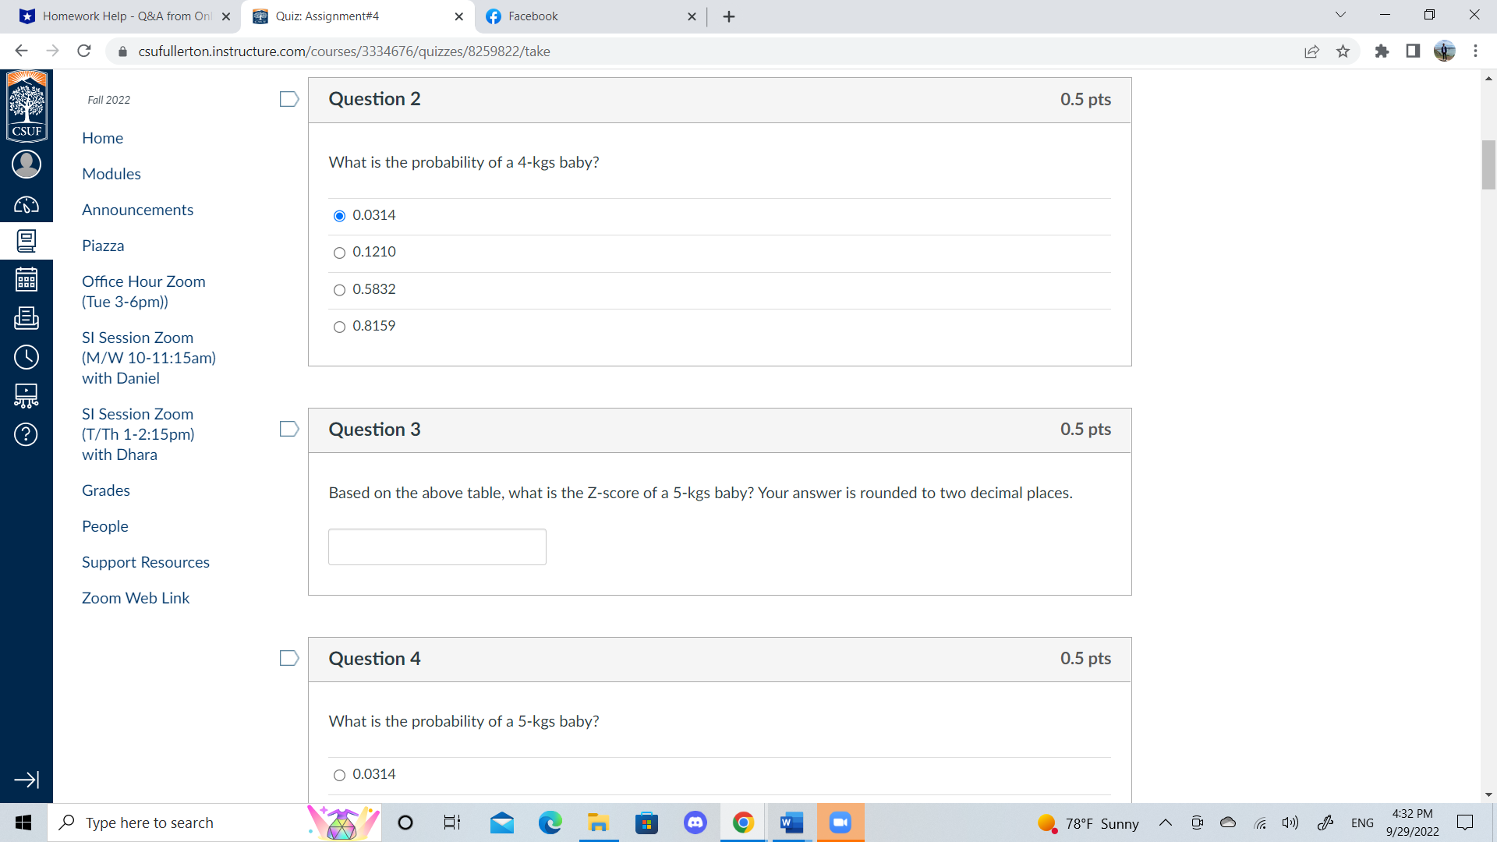Select the 0.1210 answer for Question 2
The height and width of the screenshot is (842, 1497).
pyautogui.click(x=339, y=253)
